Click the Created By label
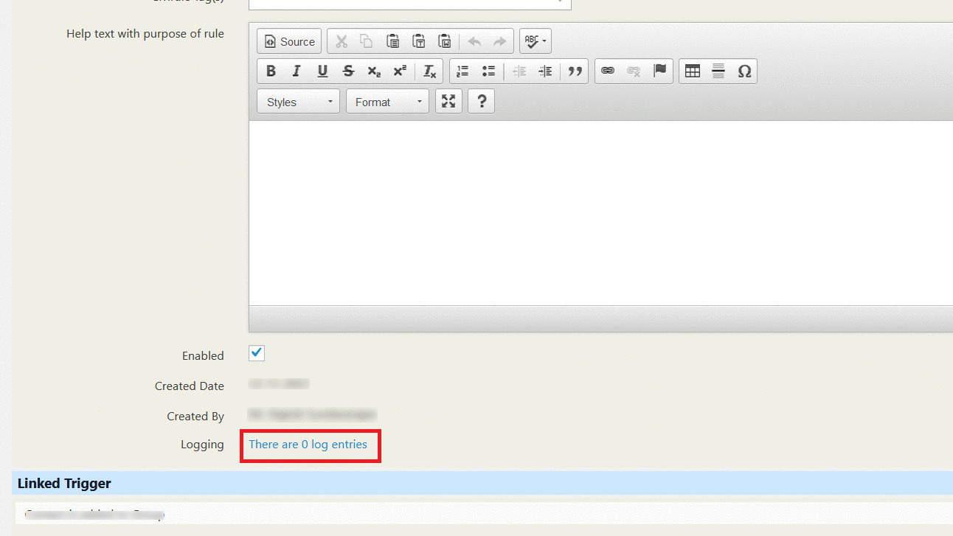Image resolution: width=953 pixels, height=536 pixels. (195, 416)
